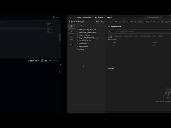Click the Untitled Request title
This screenshot has height=128, width=171.
(116, 26)
